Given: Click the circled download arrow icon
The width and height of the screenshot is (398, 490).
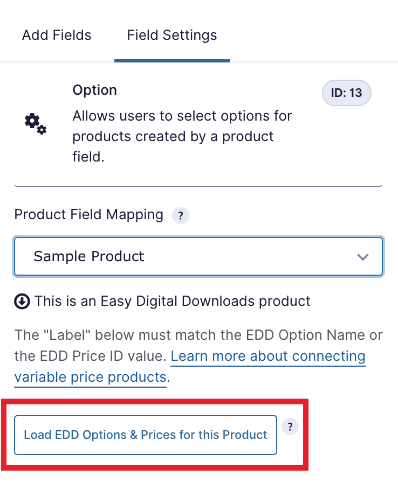Looking at the screenshot, I should (x=22, y=301).
